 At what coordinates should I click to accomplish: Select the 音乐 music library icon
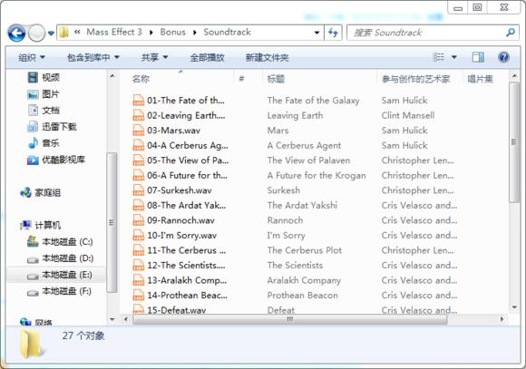[x=33, y=143]
